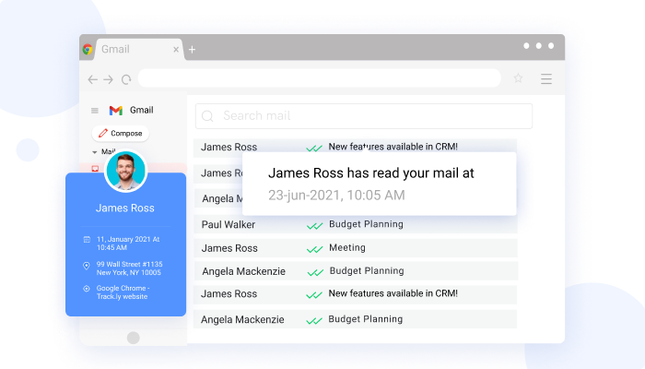Image resolution: width=645 pixels, height=369 pixels.
Task: Click the gray circle at sidebar bottom
Action: tap(134, 338)
